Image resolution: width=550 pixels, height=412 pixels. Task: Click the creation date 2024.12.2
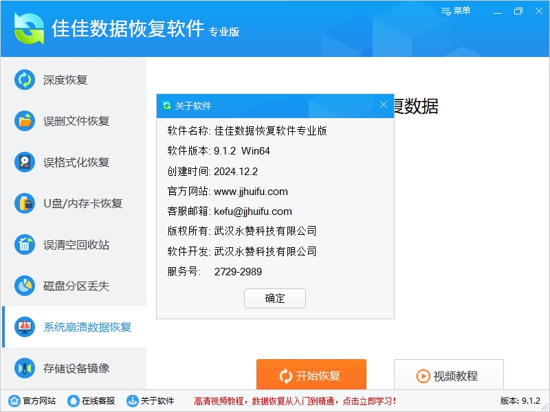pyautogui.click(x=236, y=171)
